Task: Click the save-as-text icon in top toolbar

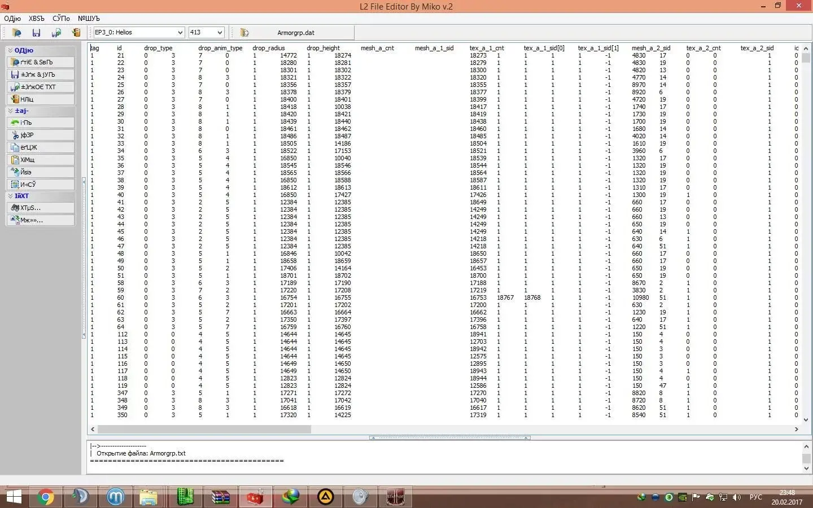Action: 56,33
